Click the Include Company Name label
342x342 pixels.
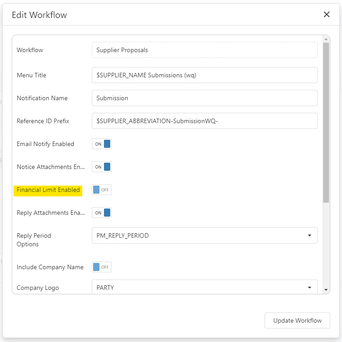click(50, 267)
